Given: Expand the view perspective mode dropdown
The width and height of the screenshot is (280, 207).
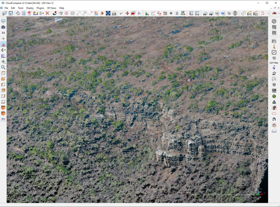Looking at the screenshot, I should pyautogui.click(x=3, y=56).
